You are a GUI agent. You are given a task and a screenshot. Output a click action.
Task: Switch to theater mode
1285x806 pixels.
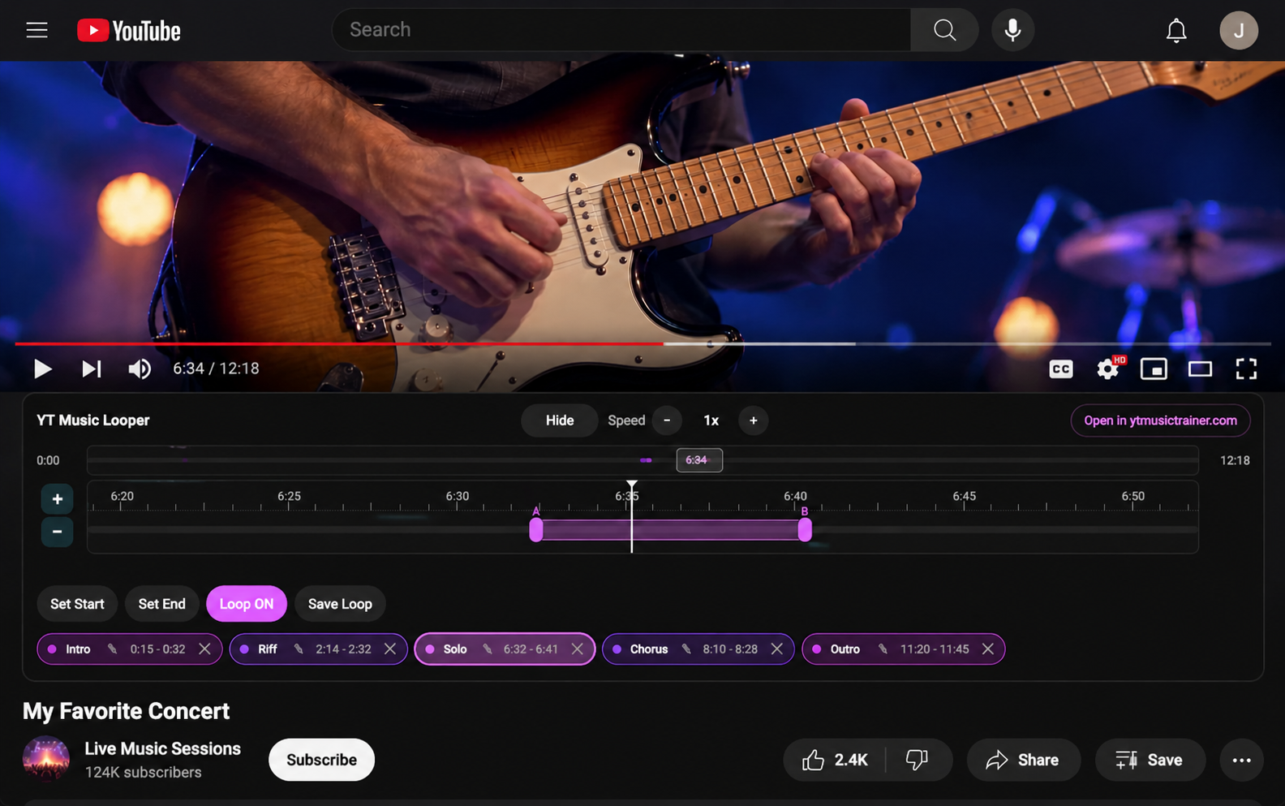(1200, 369)
